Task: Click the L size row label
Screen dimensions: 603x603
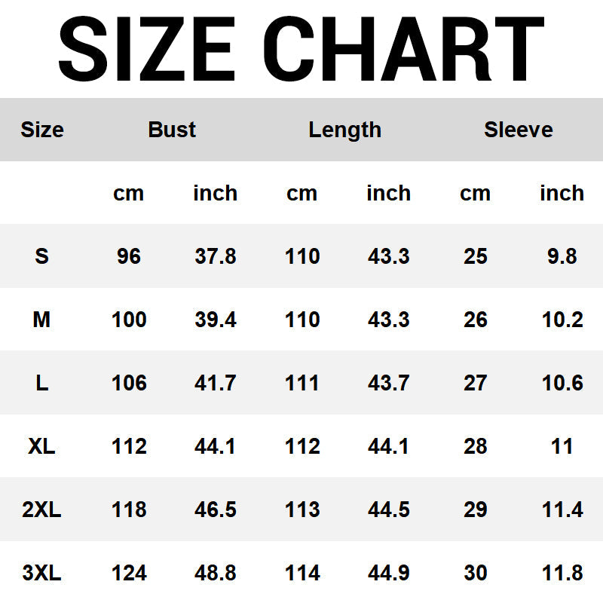Action: [x=42, y=383]
